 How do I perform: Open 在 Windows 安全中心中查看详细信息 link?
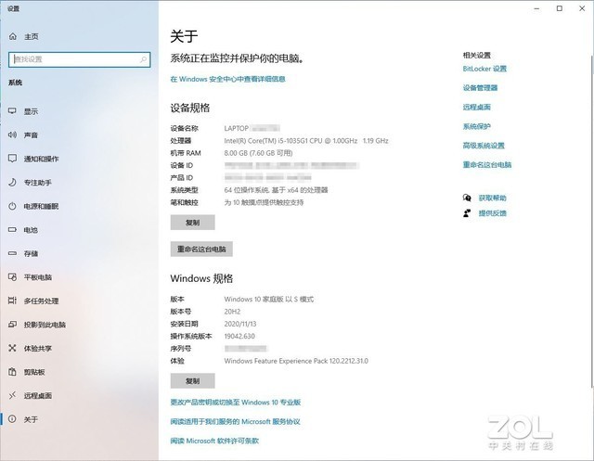pos(227,79)
